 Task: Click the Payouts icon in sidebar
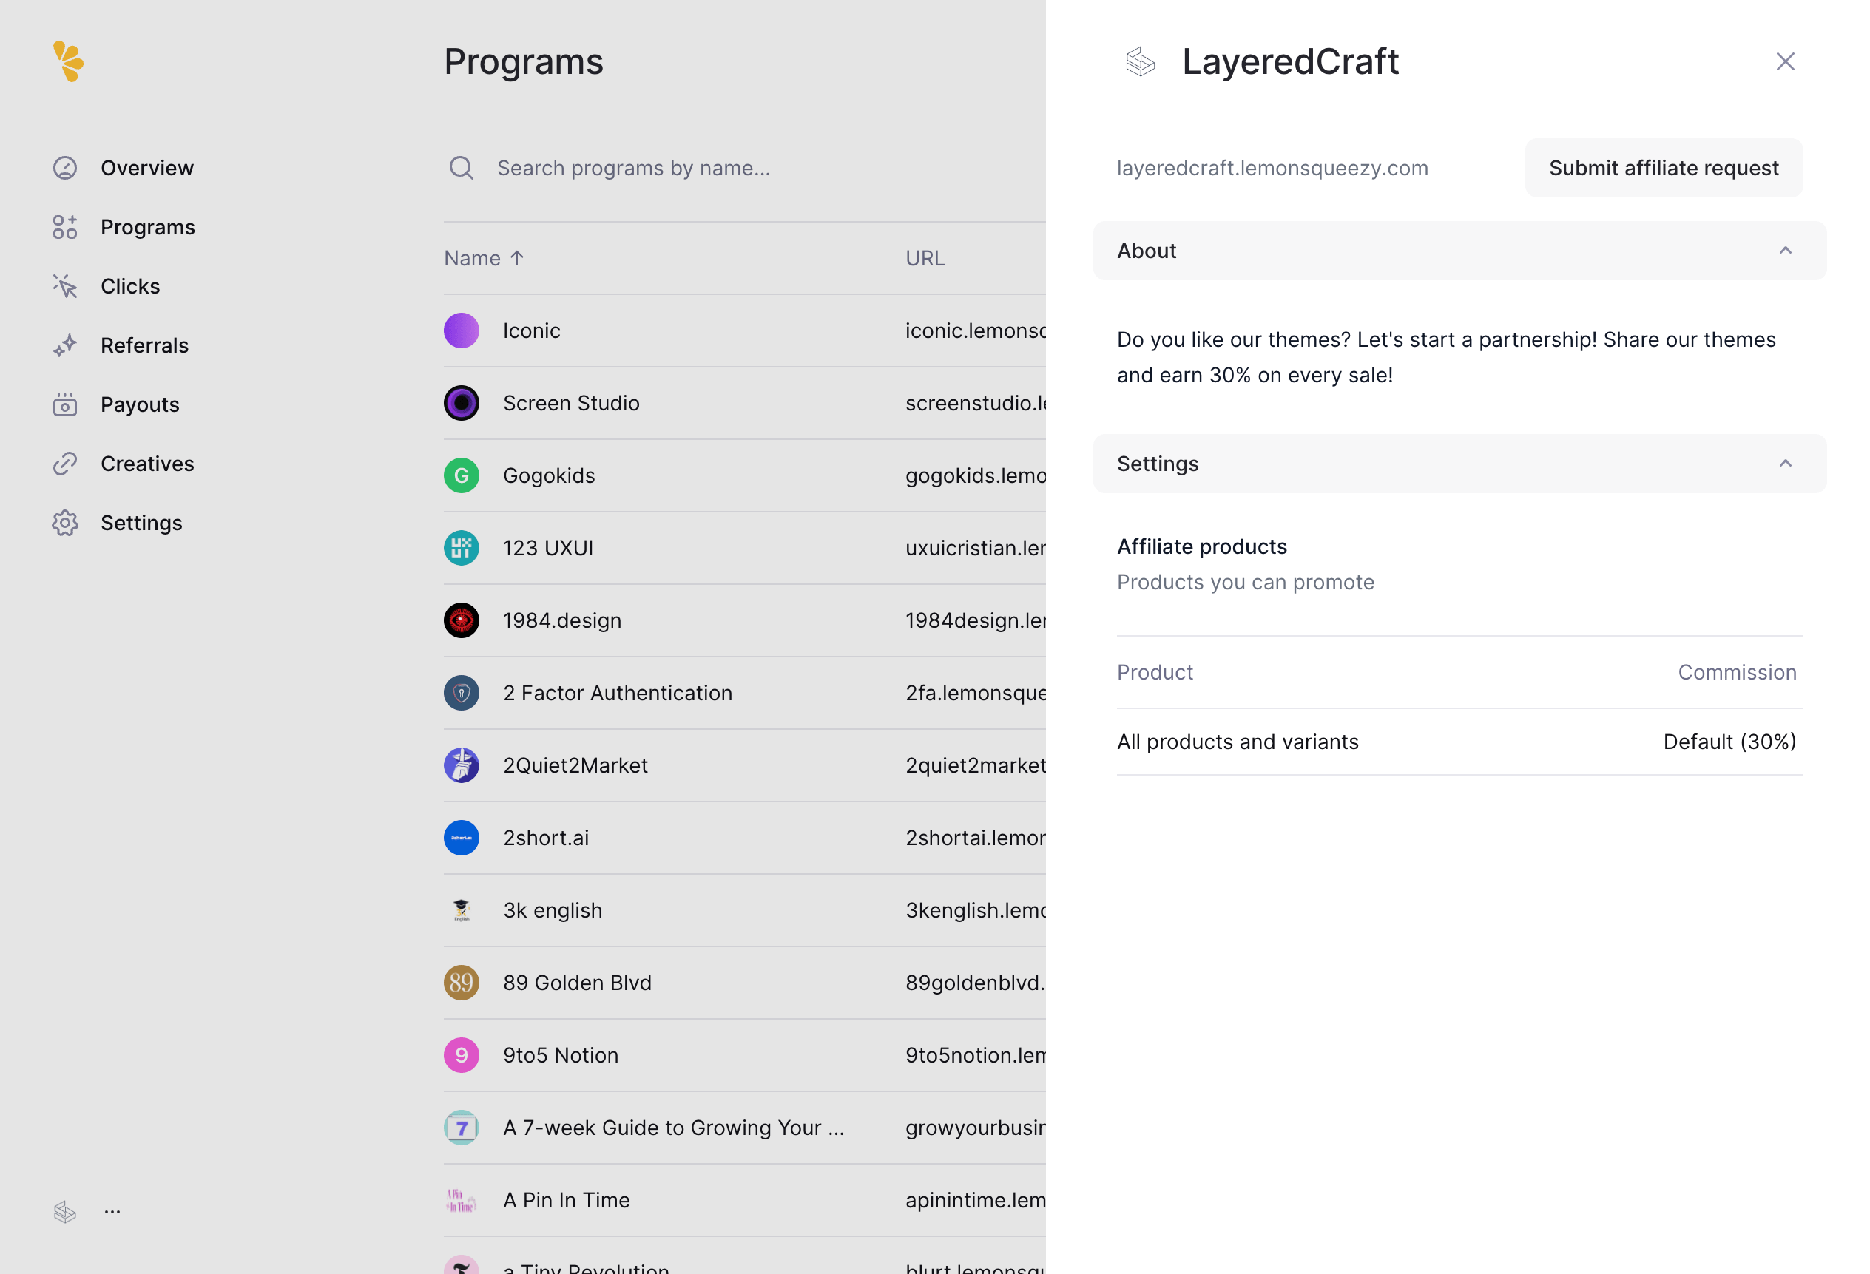tap(65, 404)
